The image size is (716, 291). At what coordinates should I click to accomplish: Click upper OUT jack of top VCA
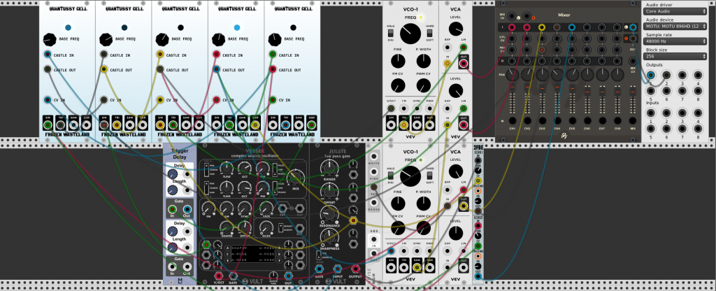464,64
